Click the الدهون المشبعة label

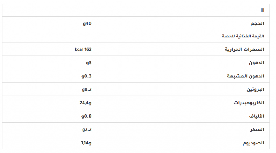click(x=246, y=76)
